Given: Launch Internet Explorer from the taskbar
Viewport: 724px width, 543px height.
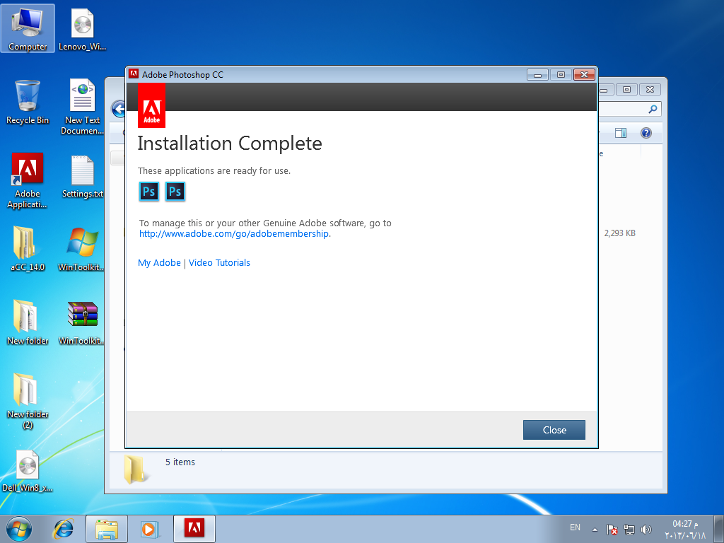Looking at the screenshot, I should click(63, 529).
